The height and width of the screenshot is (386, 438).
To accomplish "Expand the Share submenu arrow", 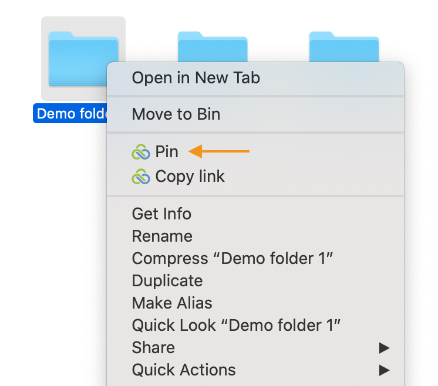I will point(384,348).
